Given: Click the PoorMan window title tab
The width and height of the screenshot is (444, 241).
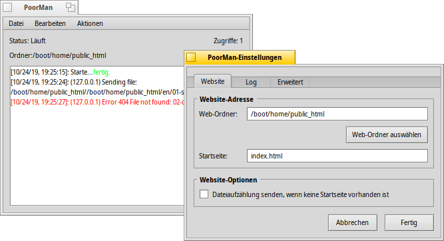Looking at the screenshot, I should coord(39,7).
